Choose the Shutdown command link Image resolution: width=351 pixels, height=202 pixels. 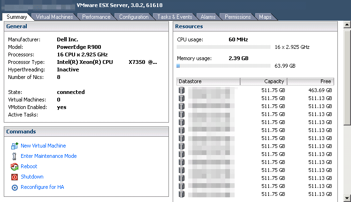click(32, 177)
